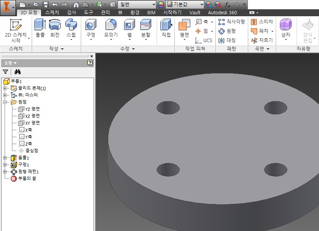319x231 pixels.
Task: Select the freeform Box (상자) tool
Action: [286, 29]
